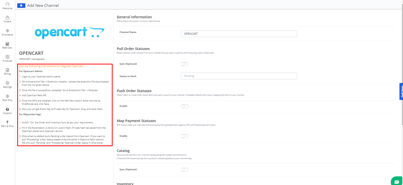
Task: Toggle Sync under Pull Order Statuses
Action: [185, 64]
